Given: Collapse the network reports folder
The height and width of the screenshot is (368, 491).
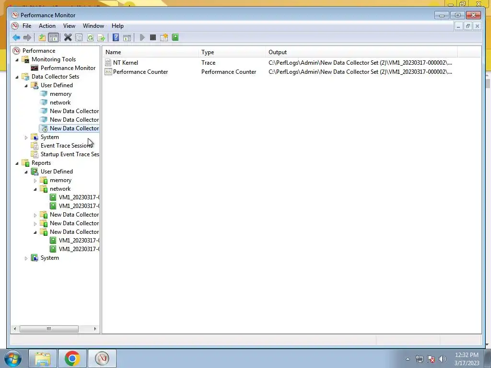Looking at the screenshot, I should point(35,189).
